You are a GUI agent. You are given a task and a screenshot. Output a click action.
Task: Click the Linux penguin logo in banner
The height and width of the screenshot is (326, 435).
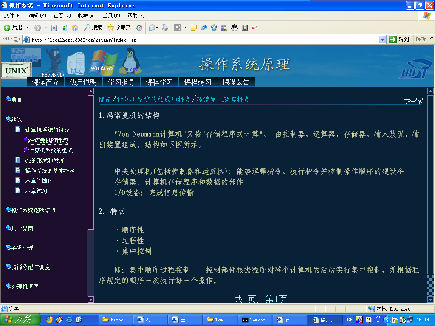(x=130, y=61)
